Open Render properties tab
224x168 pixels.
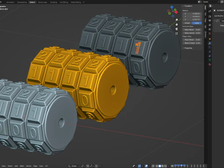(210, 16)
